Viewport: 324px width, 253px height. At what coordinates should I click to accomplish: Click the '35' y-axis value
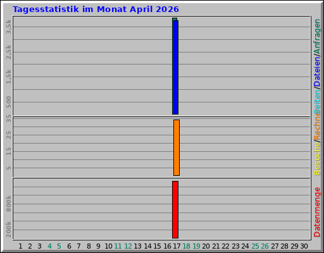click(x=8, y=119)
